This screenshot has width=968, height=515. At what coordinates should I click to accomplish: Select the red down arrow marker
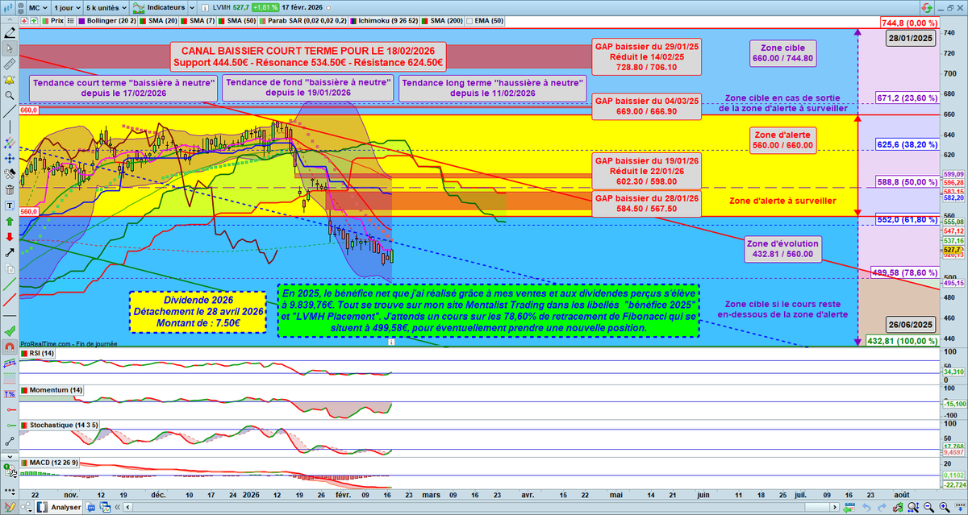click(x=10, y=236)
